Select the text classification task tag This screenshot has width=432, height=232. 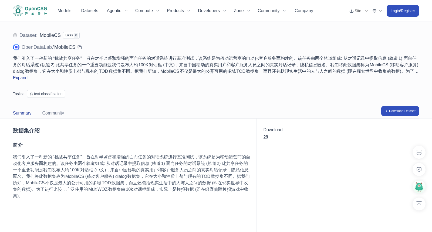point(46,94)
